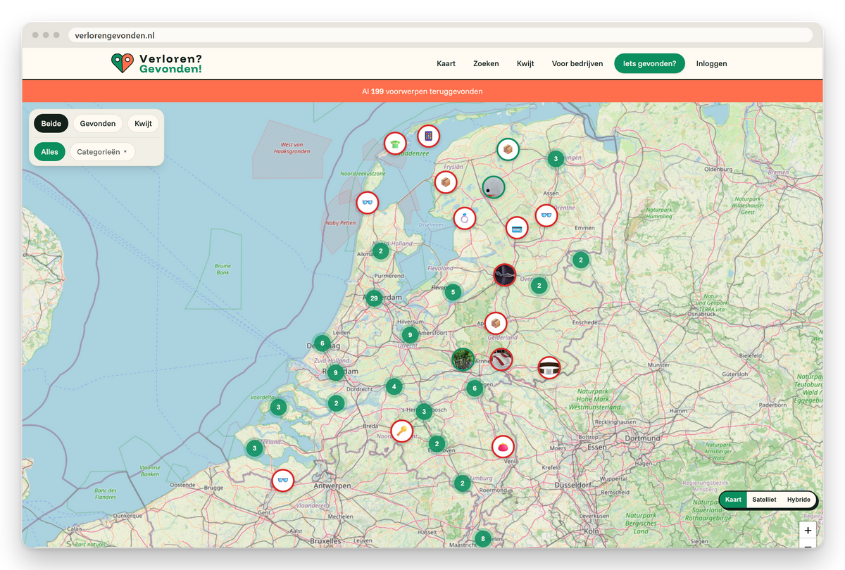Open the glasses marker next to Drenthe
Image resolution: width=845 pixels, height=570 pixels.
coord(546,215)
